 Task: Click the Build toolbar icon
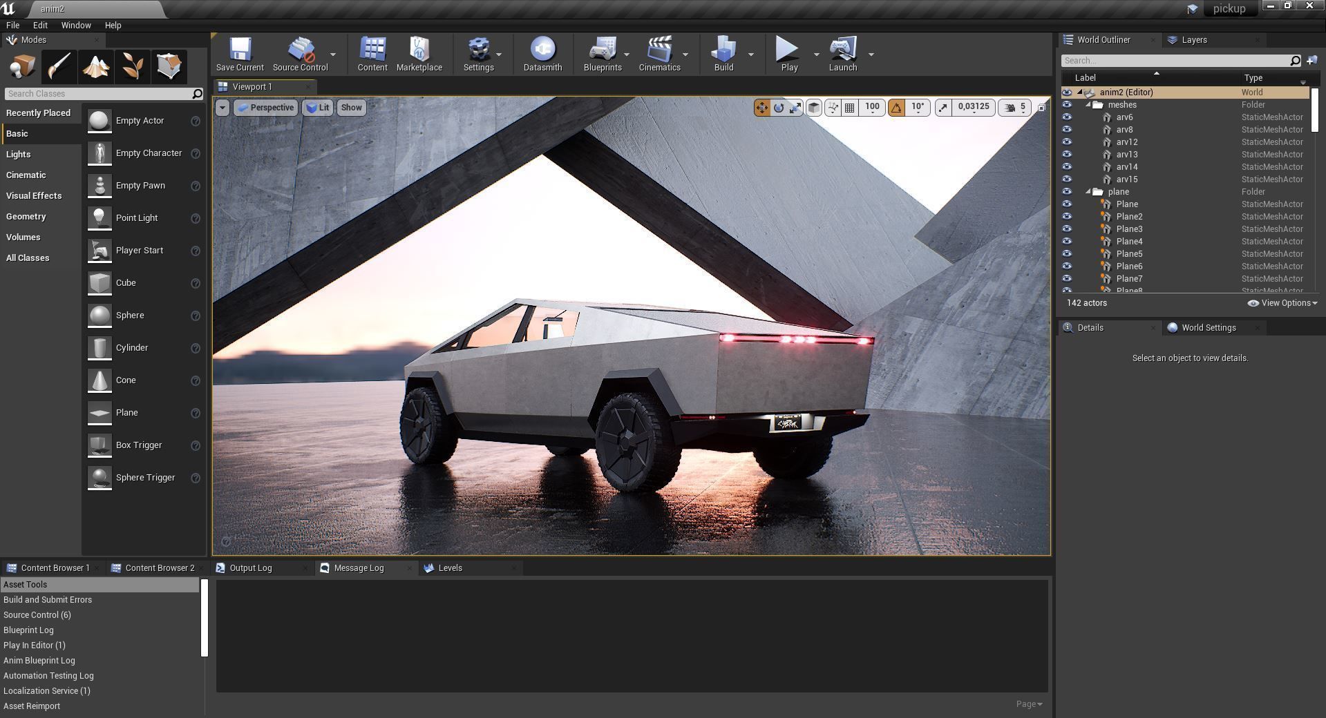723,55
